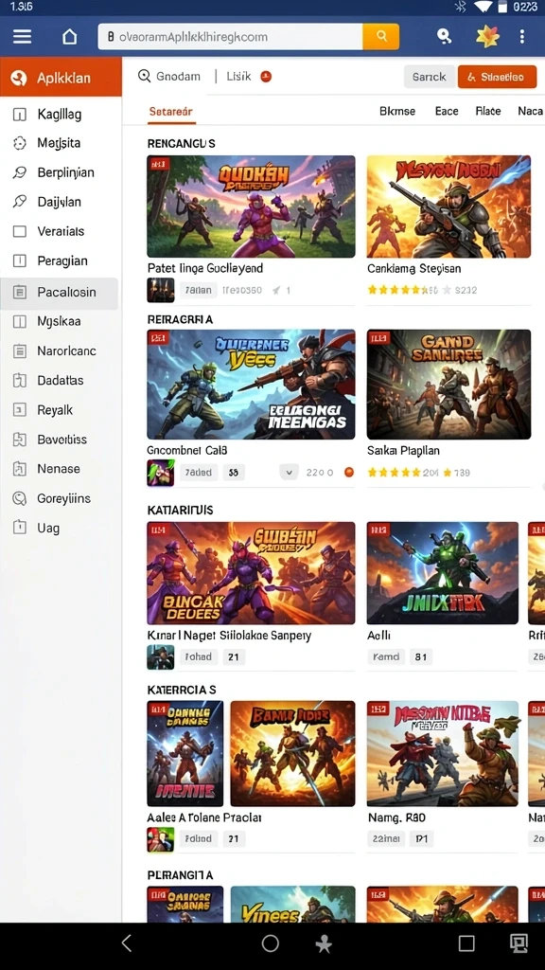Open the Aclli game banner
The image size is (545, 970).
(x=443, y=573)
